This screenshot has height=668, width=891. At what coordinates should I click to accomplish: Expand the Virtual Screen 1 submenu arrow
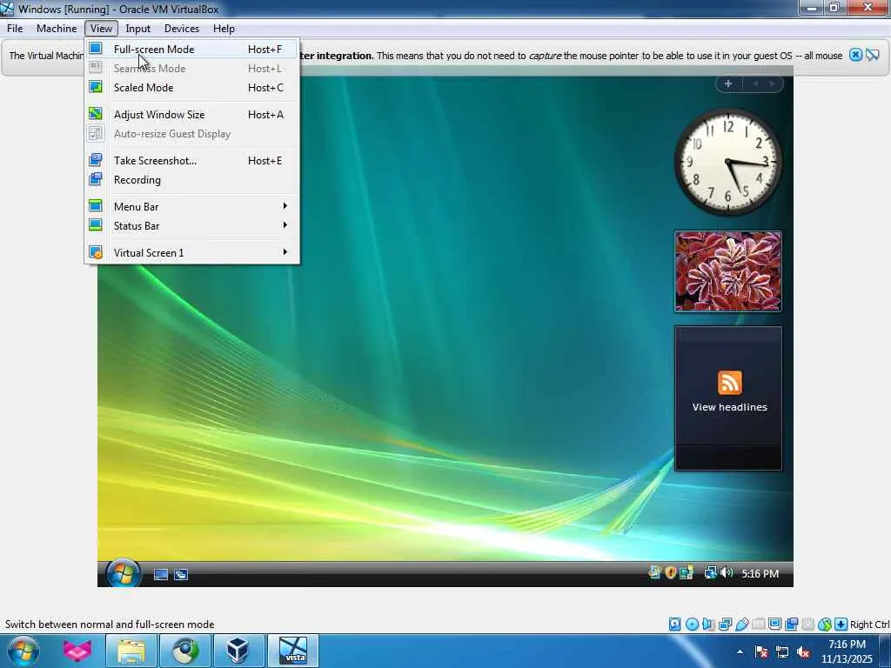285,252
